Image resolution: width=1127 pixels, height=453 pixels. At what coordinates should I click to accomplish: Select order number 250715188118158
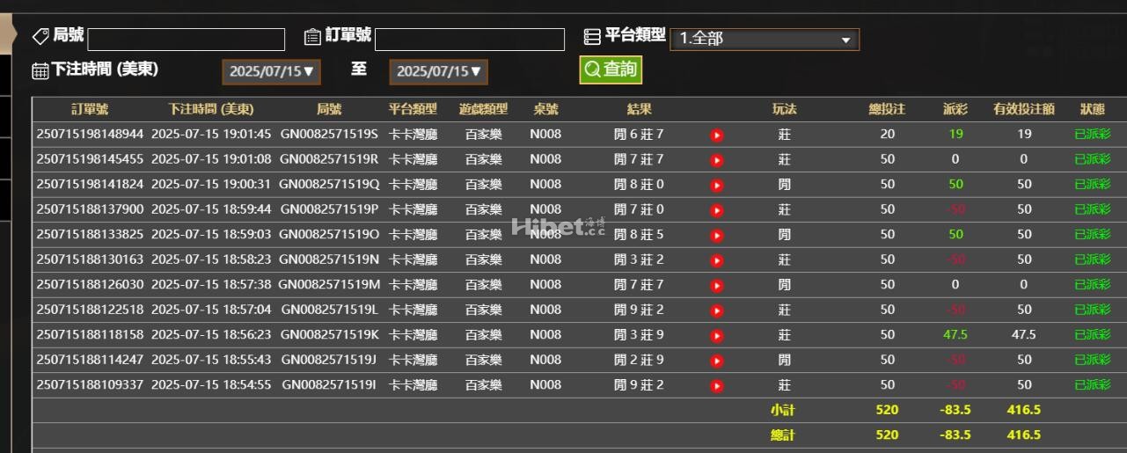(90, 335)
